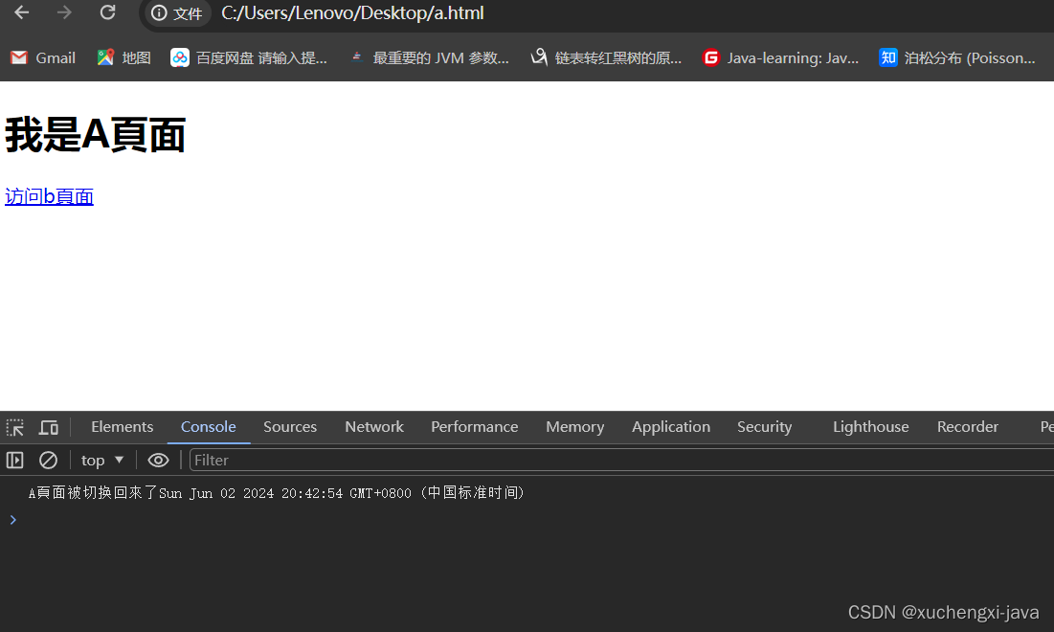
Task: Click the console input prompt arrow
Action: pos(12,519)
